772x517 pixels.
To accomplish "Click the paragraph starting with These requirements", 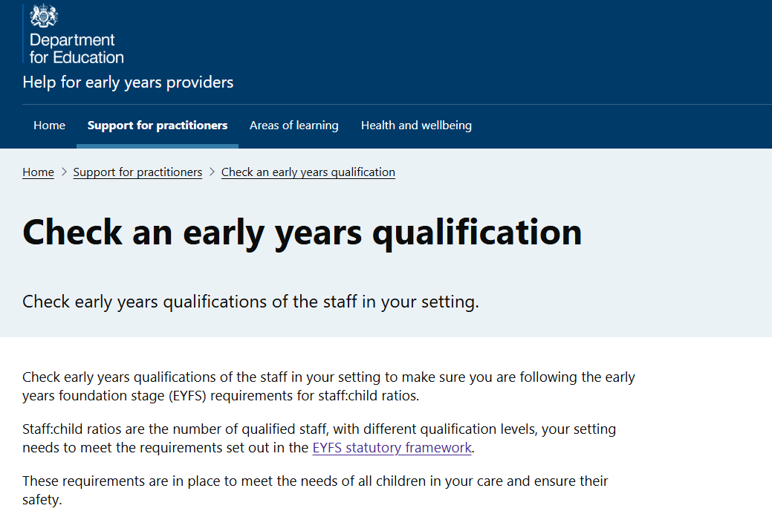I will tap(315, 490).
